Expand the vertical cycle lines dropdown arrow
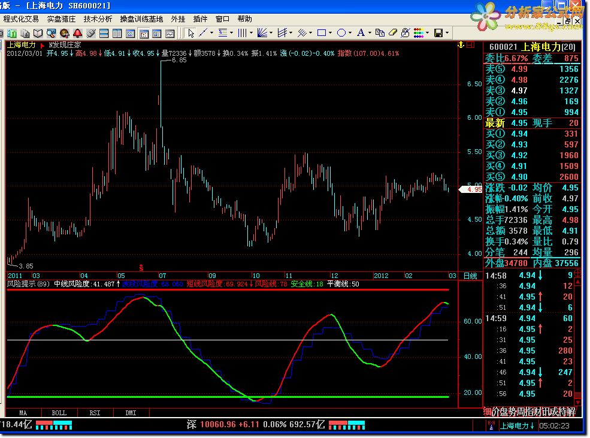 click(251, 33)
